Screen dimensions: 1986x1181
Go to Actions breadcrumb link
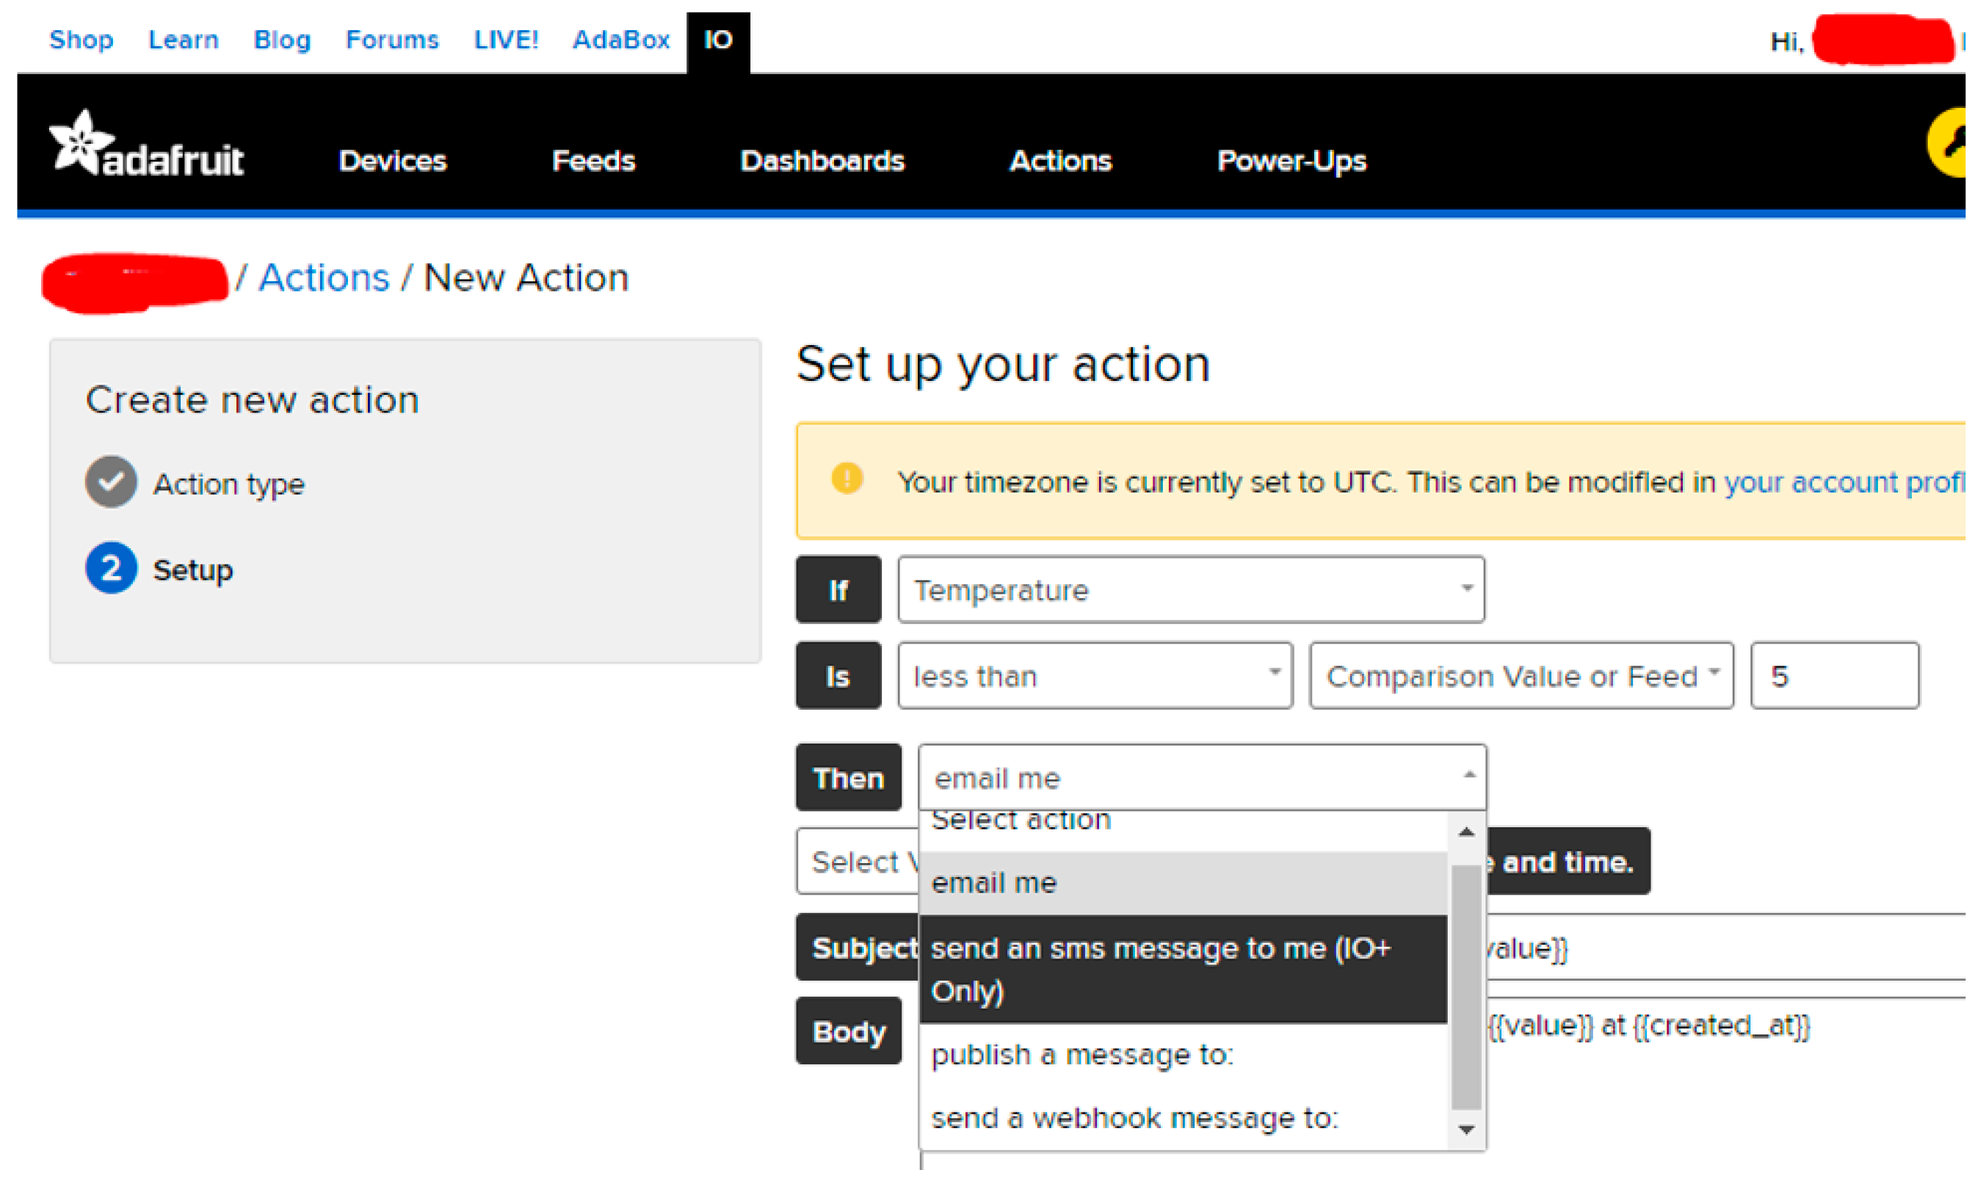click(x=324, y=277)
